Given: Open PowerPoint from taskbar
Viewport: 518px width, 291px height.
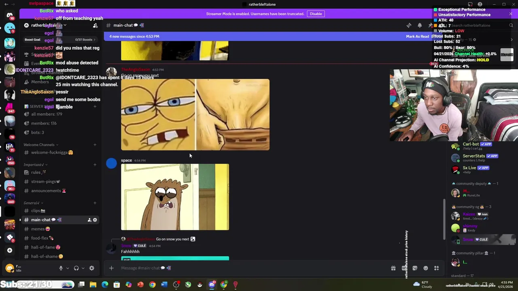Looking at the screenshot, I should pyautogui.click(x=140, y=285).
